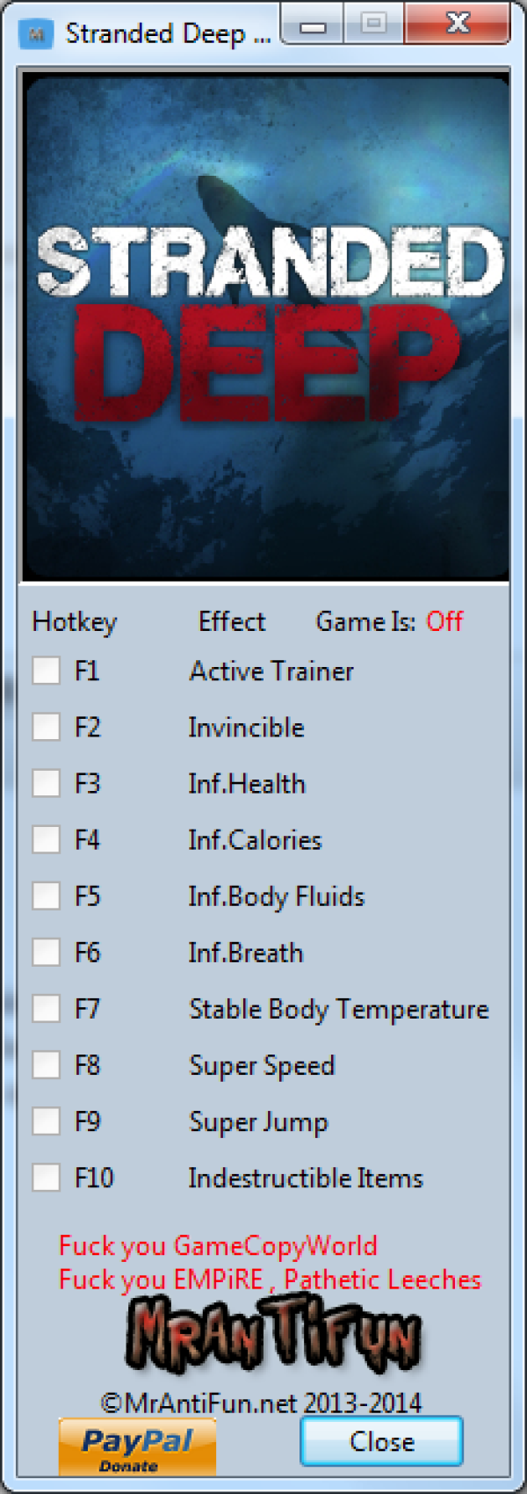Select the 'Inf.Health' label text

pos(247,784)
